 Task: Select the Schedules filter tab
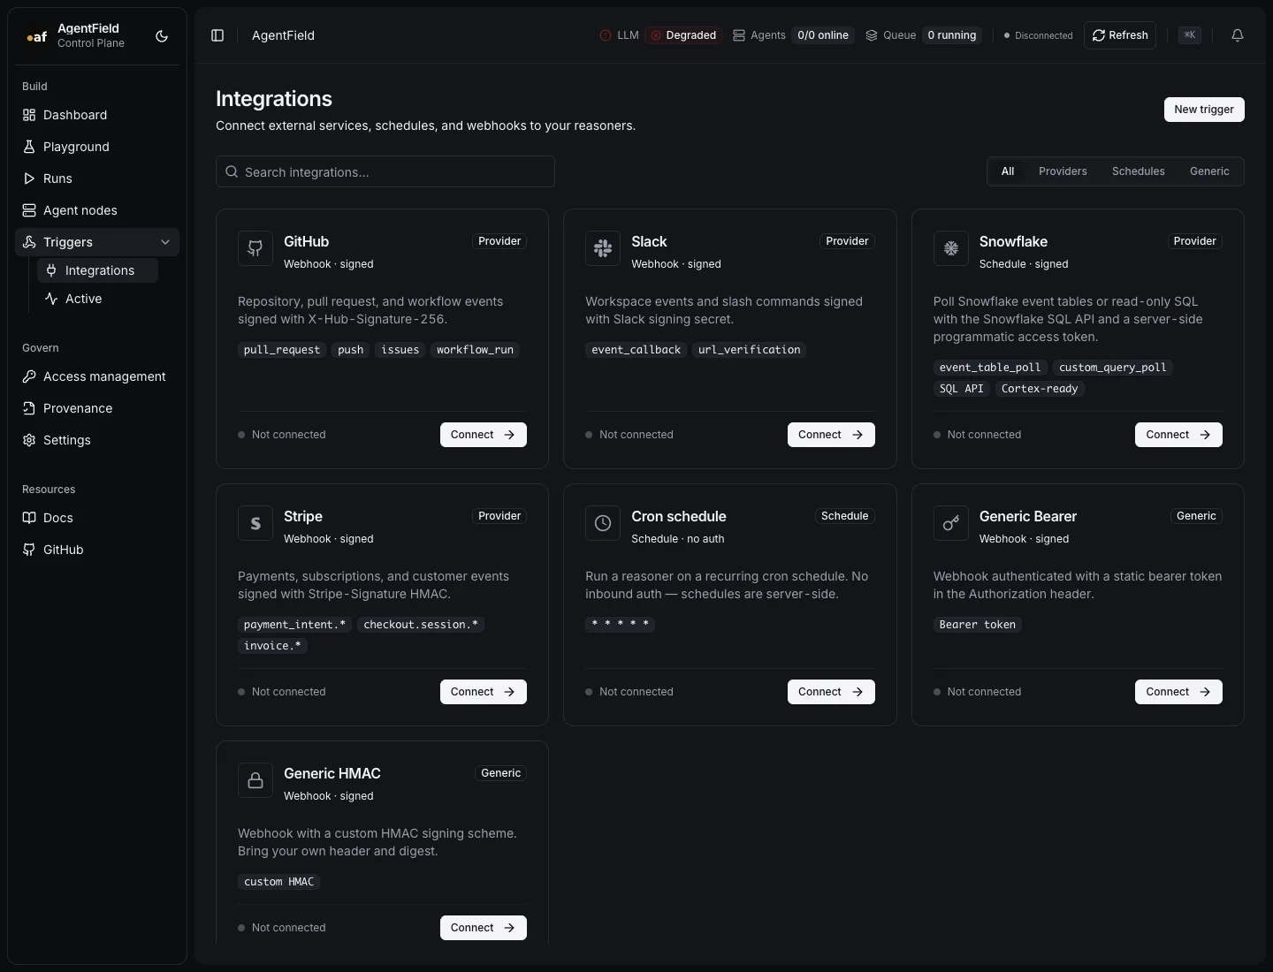[x=1139, y=171]
